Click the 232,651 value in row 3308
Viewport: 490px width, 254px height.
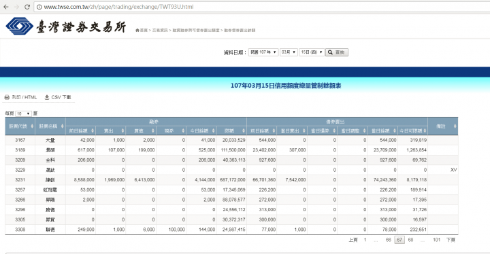coord(419,230)
